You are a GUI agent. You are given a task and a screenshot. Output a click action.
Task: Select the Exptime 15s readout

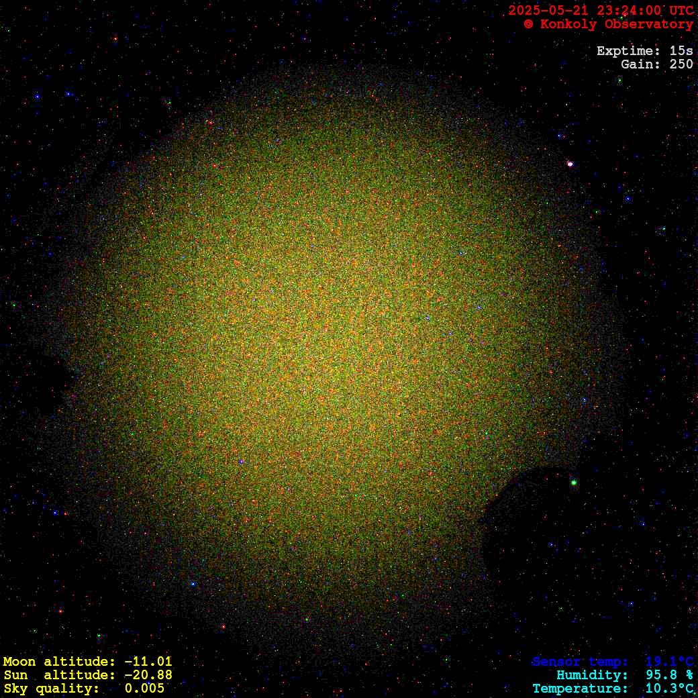pyautogui.click(x=644, y=51)
